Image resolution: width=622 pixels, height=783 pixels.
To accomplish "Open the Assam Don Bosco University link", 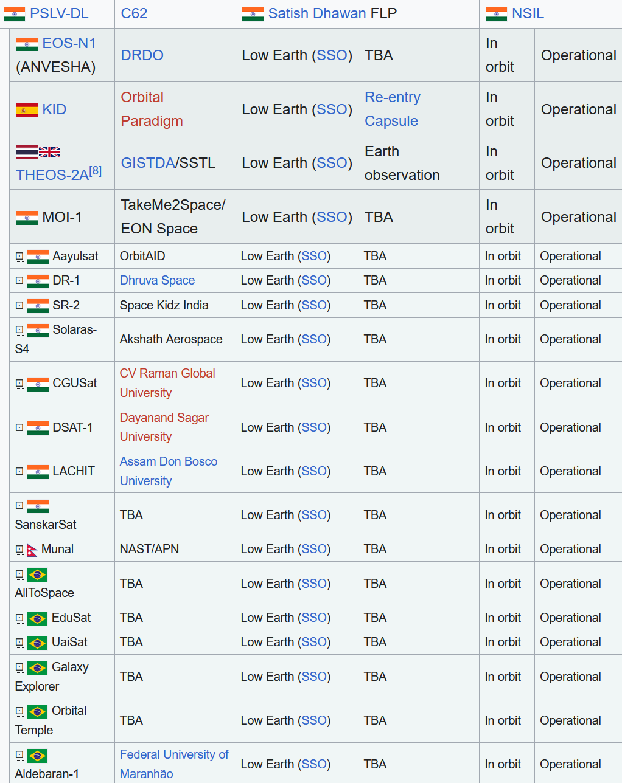I will coord(168,471).
